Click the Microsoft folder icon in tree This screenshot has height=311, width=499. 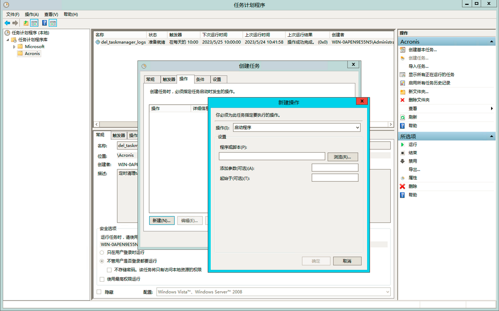[x=20, y=46]
